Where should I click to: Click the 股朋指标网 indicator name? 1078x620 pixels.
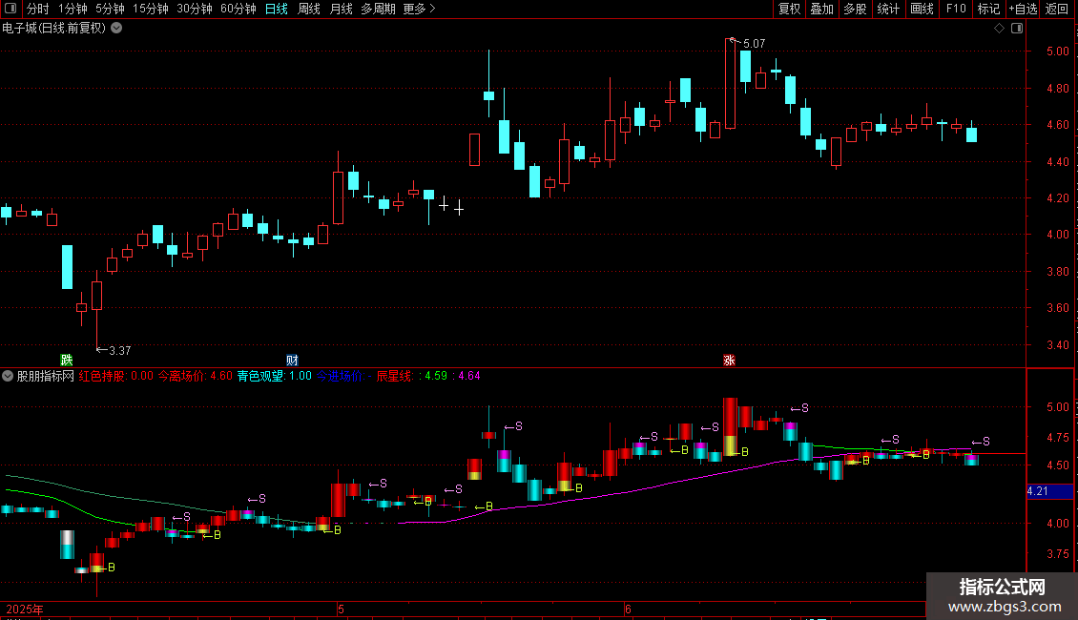point(46,376)
